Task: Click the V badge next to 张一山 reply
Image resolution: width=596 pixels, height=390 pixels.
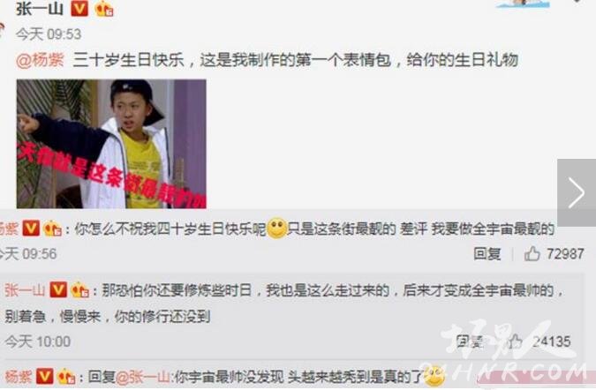Action: click(x=58, y=290)
